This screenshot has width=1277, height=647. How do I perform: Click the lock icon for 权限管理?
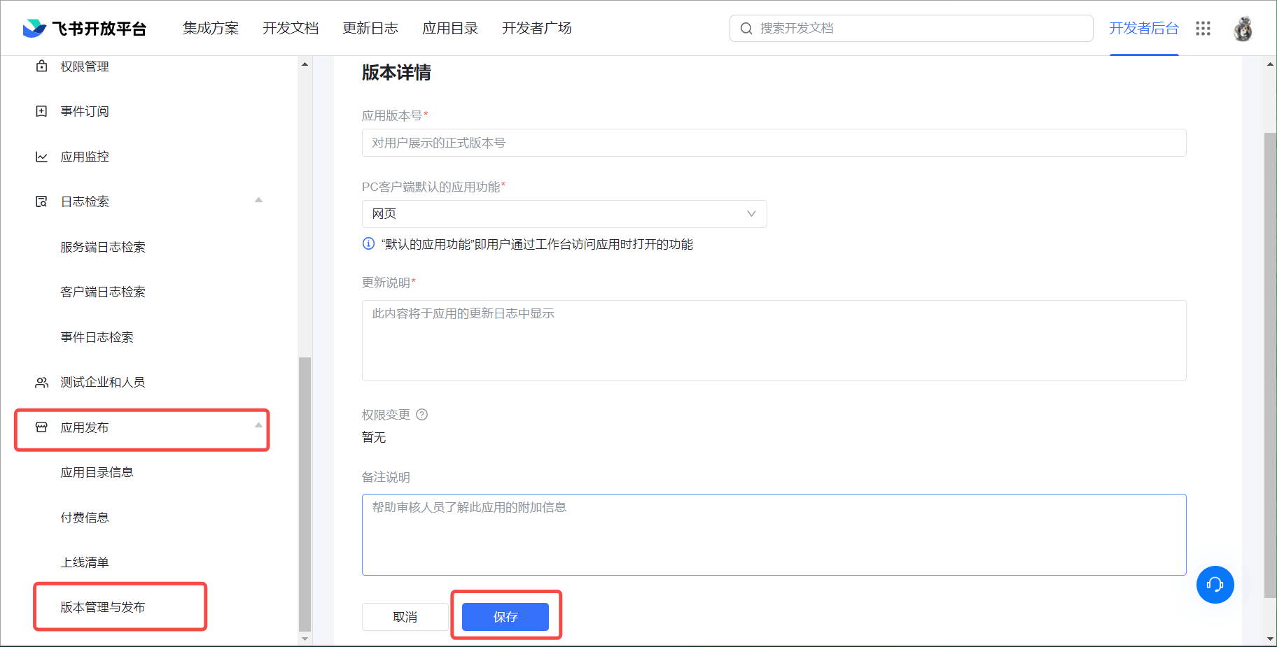click(42, 66)
